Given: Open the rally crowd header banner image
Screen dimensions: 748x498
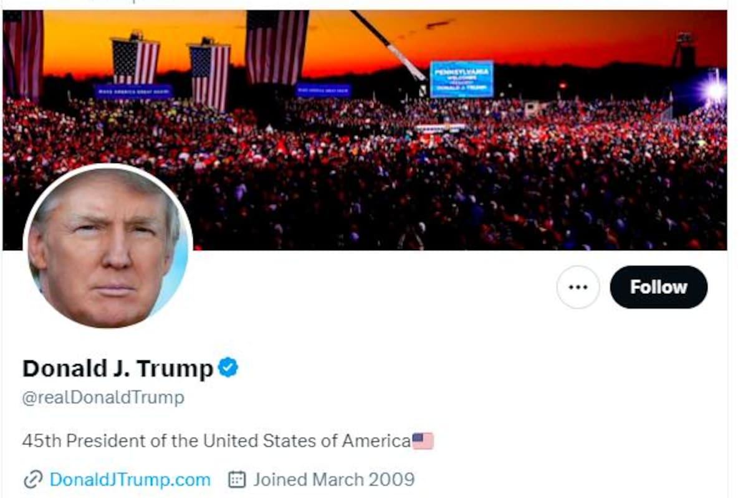Looking at the screenshot, I should pyautogui.click(x=365, y=130).
